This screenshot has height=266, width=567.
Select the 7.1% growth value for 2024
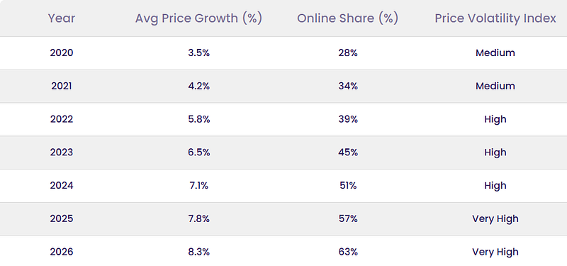pyautogui.click(x=199, y=186)
